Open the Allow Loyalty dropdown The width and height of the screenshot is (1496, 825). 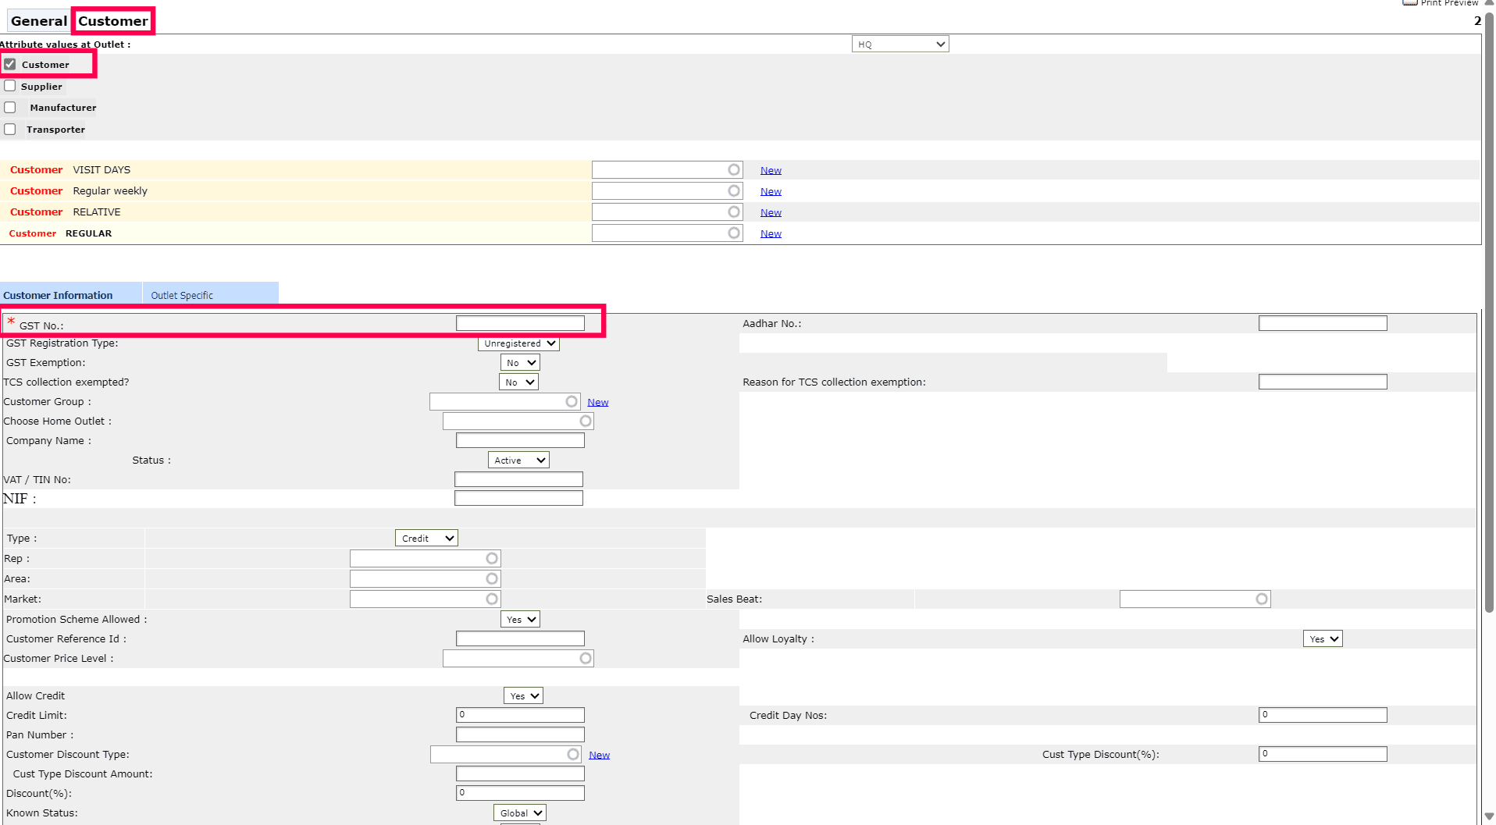pyautogui.click(x=1323, y=639)
